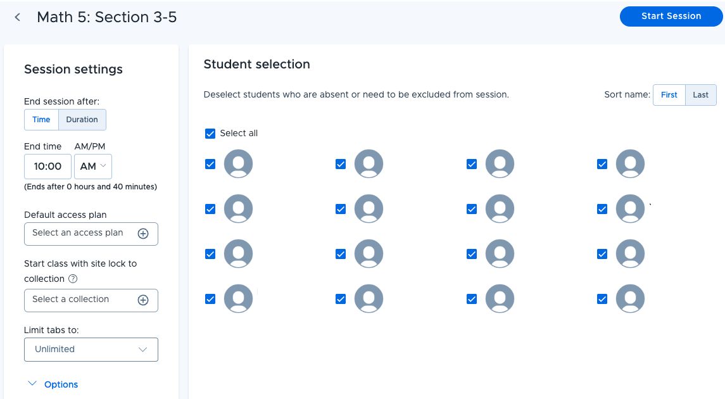The width and height of the screenshot is (725, 399).
Task: Click first student avatar in top row
Action: click(238, 163)
